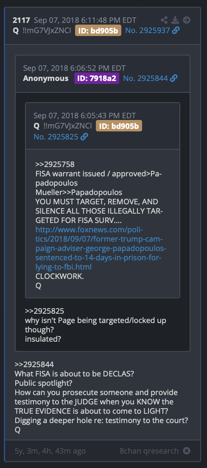Click chain link icon beside No. 2925937
207x468 pixels.
click(x=176, y=30)
